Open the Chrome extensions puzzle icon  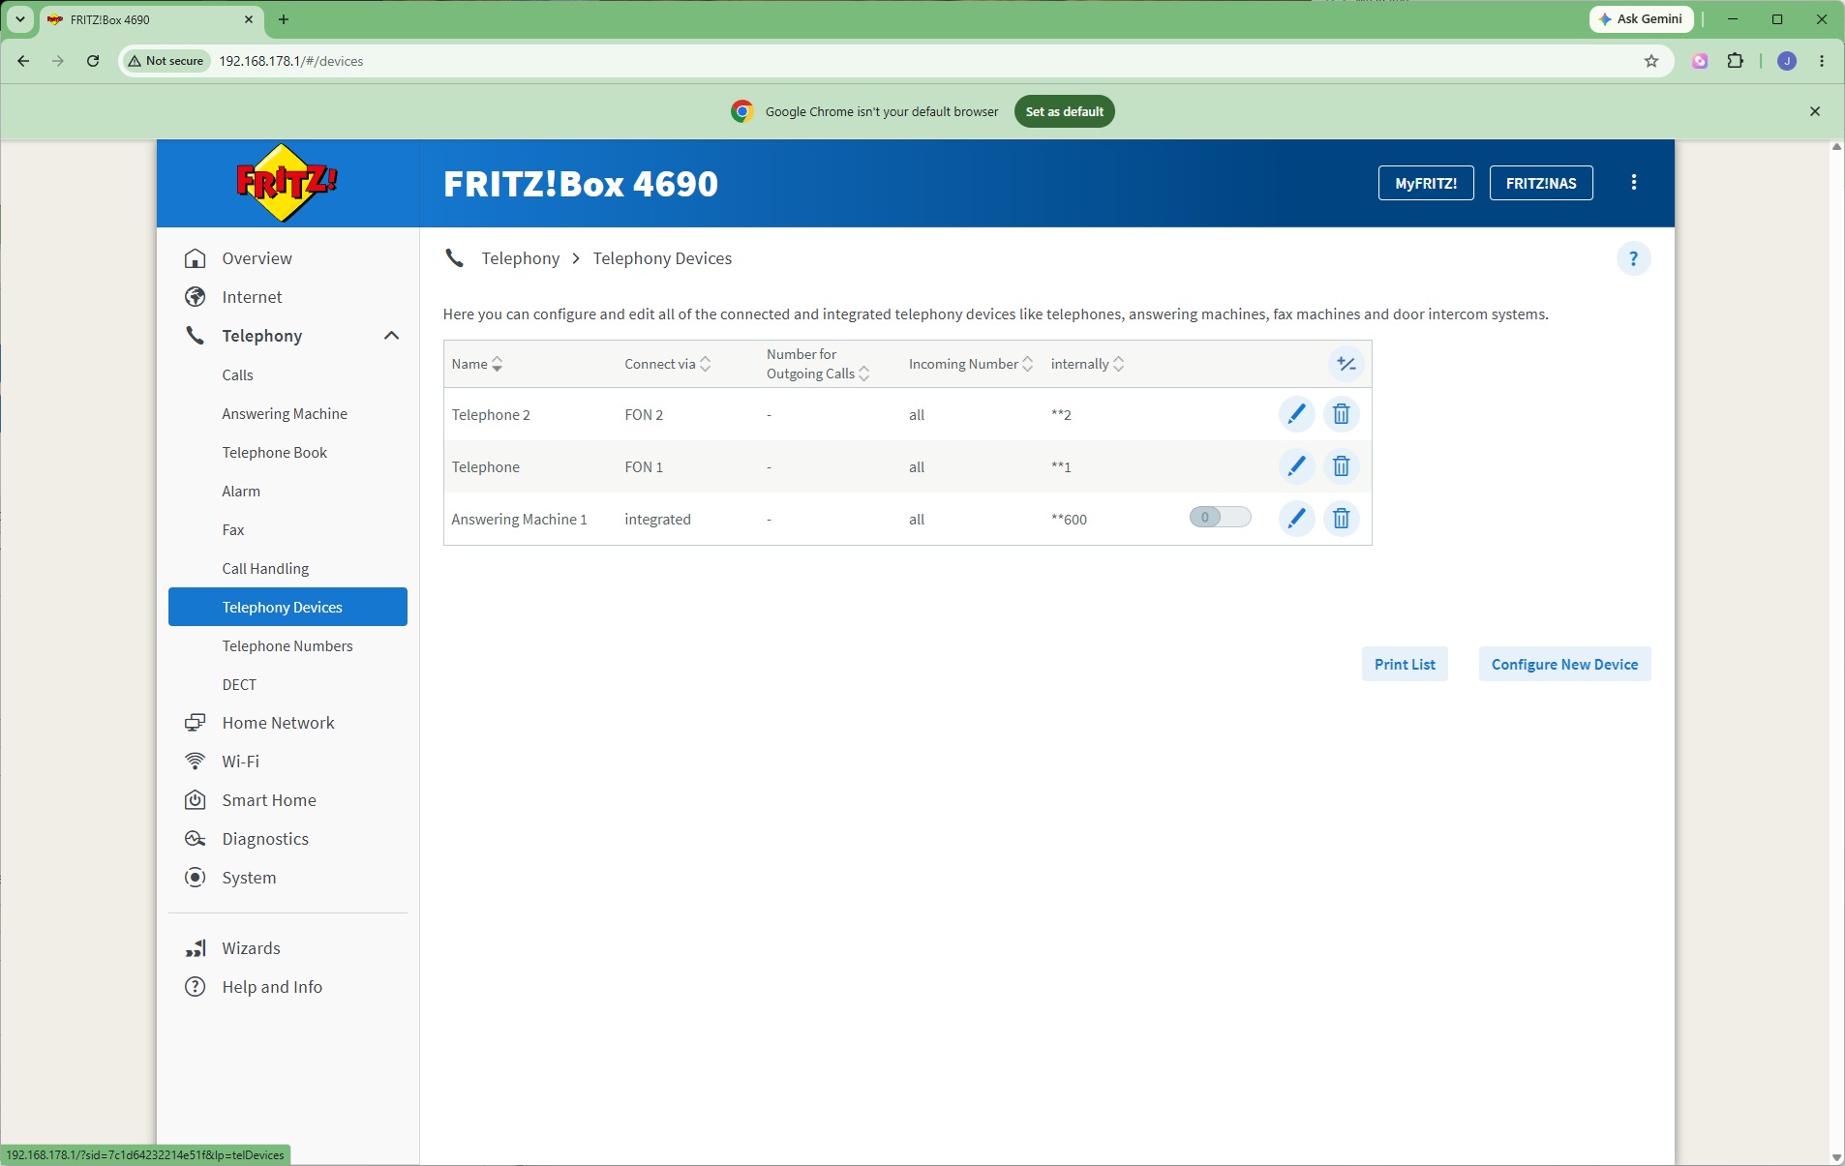pos(1736,61)
